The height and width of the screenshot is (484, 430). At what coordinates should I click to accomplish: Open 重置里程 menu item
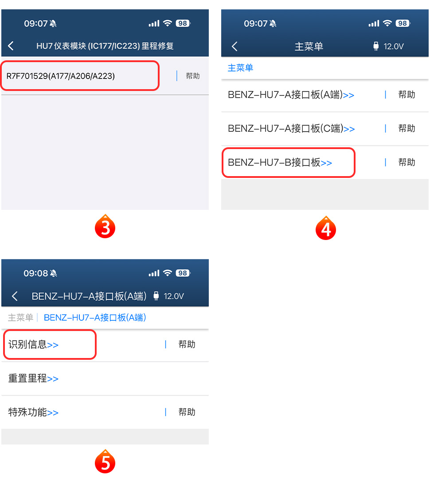click(x=33, y=378)
